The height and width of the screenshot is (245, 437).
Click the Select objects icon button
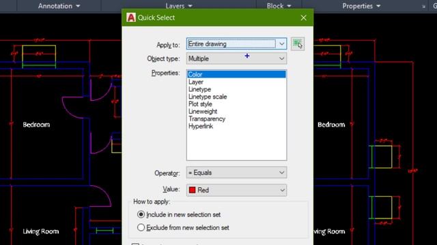click(x=298, y=44)
